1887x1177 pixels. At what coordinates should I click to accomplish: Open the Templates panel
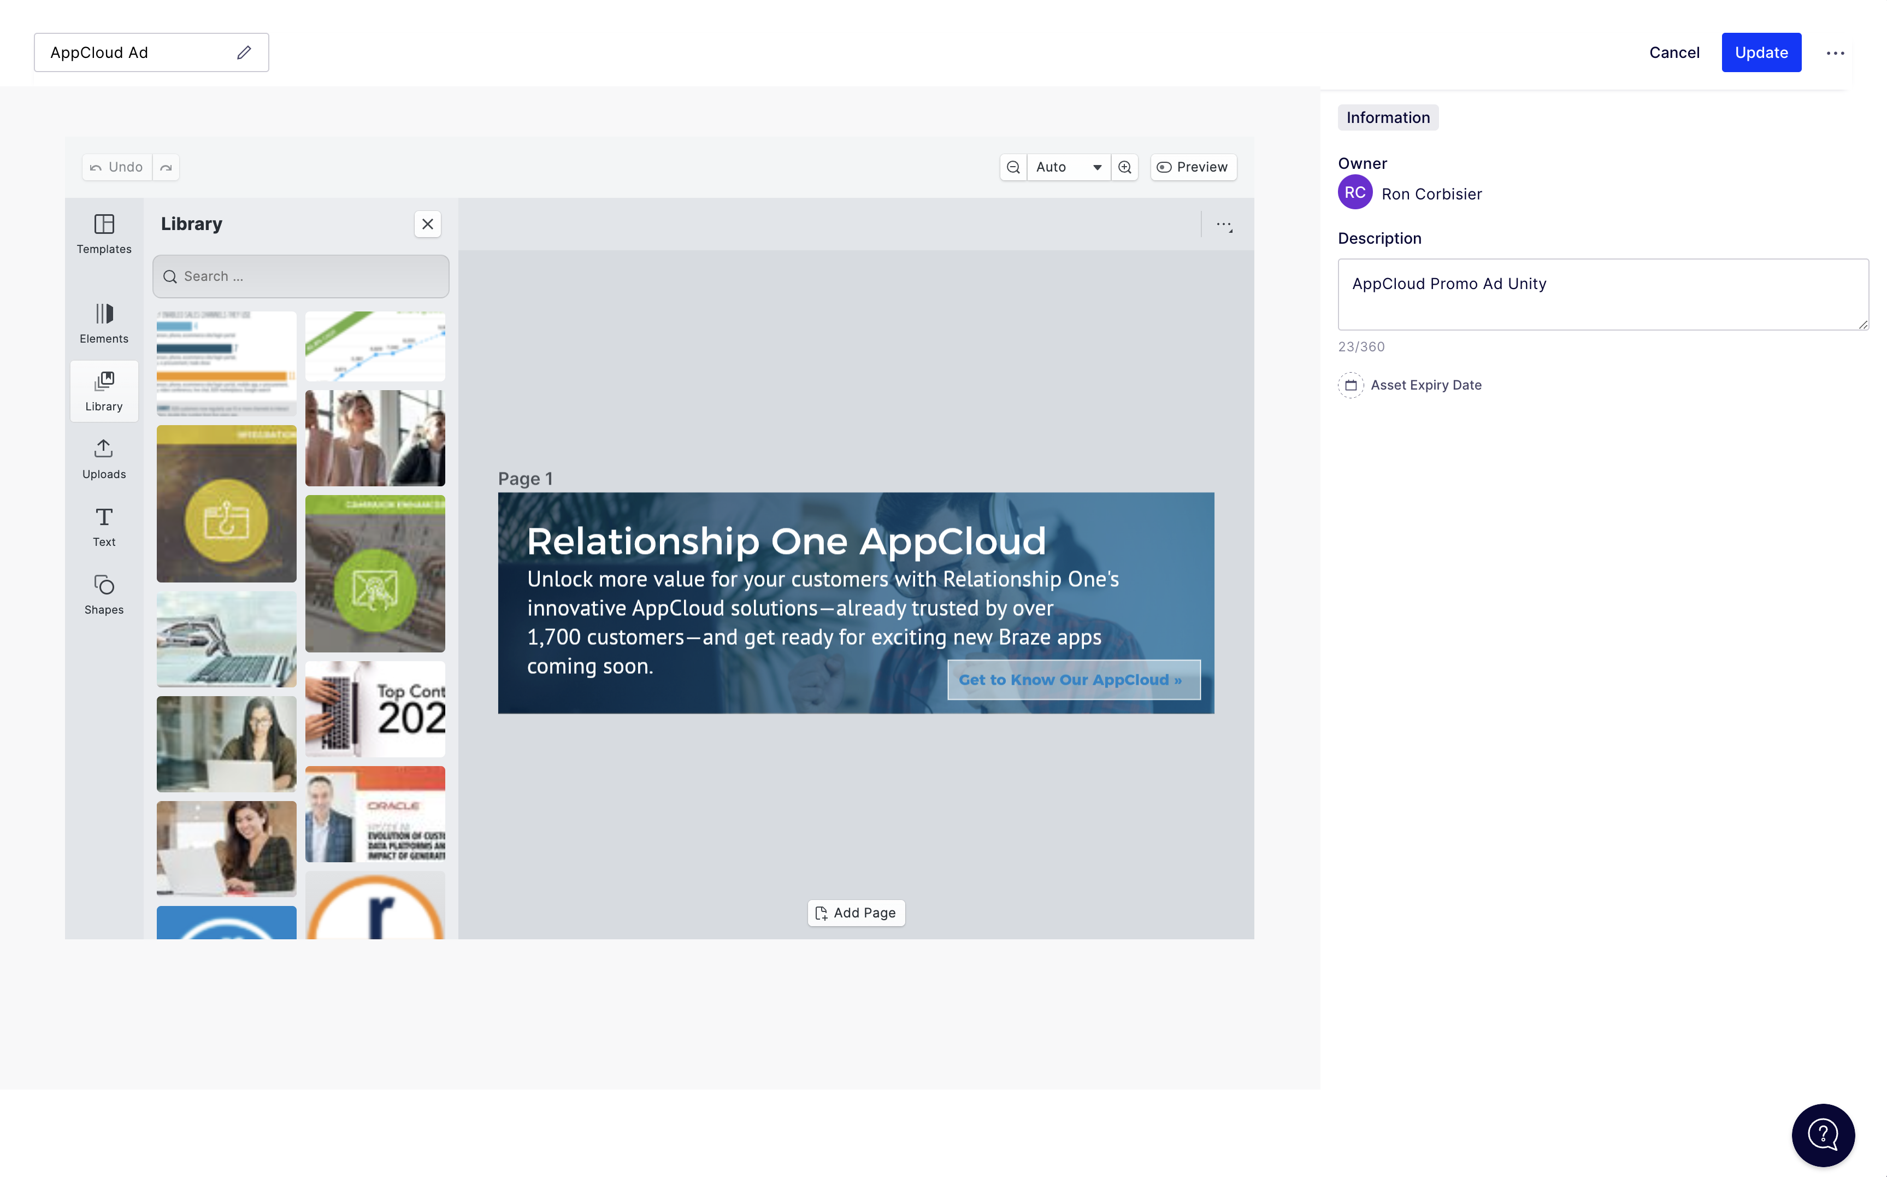click(103, 233)
